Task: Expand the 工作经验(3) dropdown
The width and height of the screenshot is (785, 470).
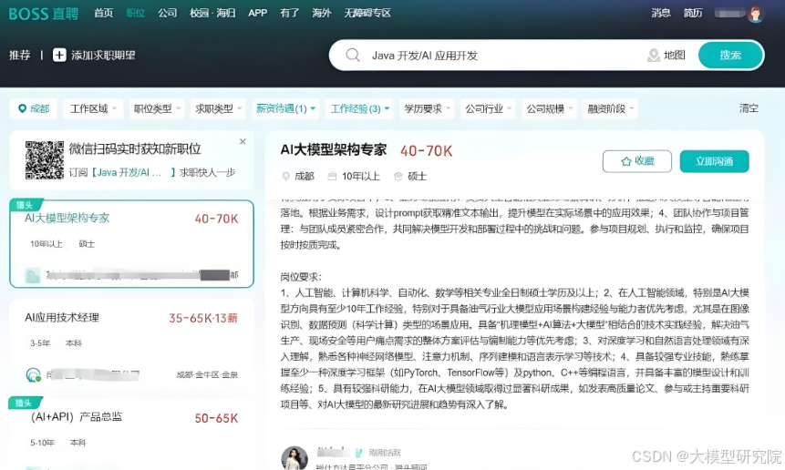Action: (359, 108)
